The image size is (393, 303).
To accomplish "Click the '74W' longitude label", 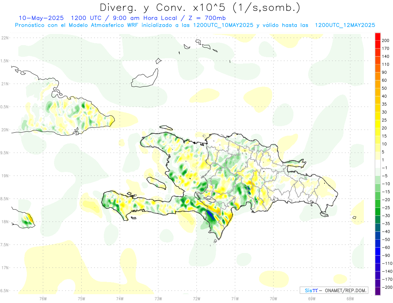I will pyautogui.click(x=120, y=299).
